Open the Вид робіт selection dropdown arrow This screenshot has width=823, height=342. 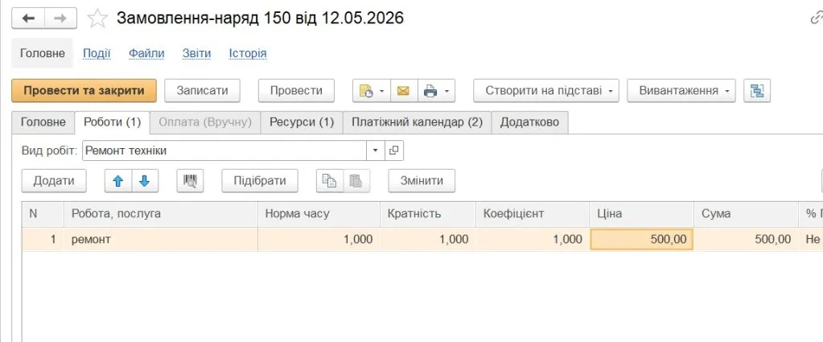point(375,150)
